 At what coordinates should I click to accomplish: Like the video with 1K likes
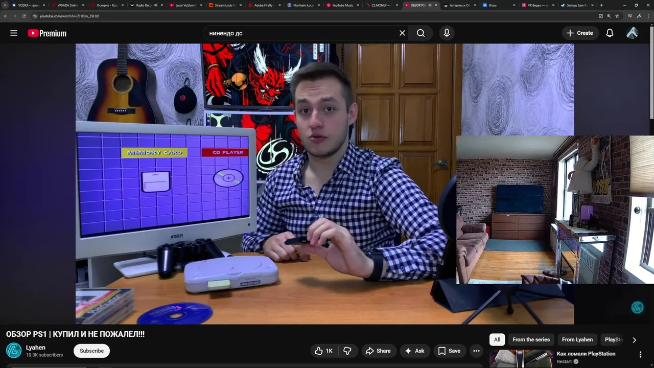pyautogui.click(x=323, y=351)
